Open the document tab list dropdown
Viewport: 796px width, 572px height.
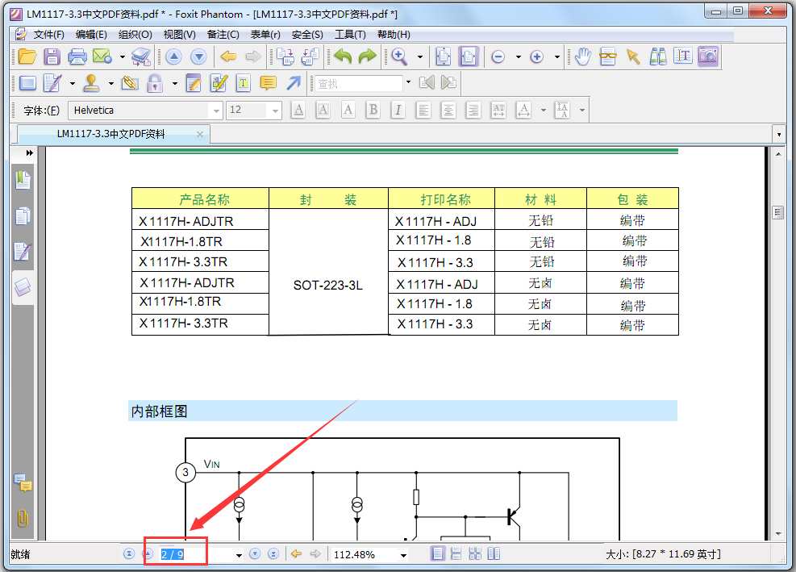click(x=779, y=135)
